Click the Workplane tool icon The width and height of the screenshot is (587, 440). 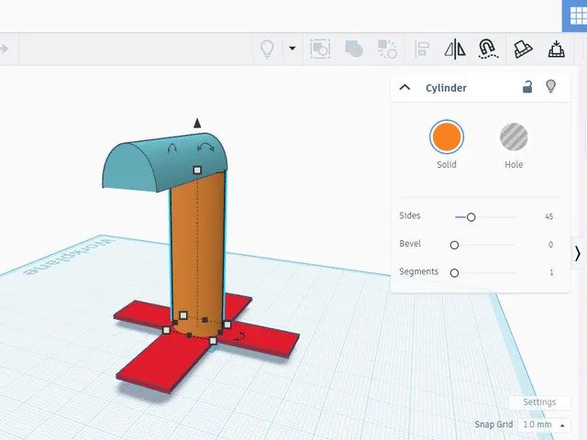[523, 49]
